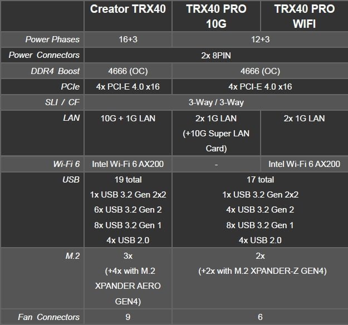
Task: Click the SLI / CF row label
Action: coord(60,103)
